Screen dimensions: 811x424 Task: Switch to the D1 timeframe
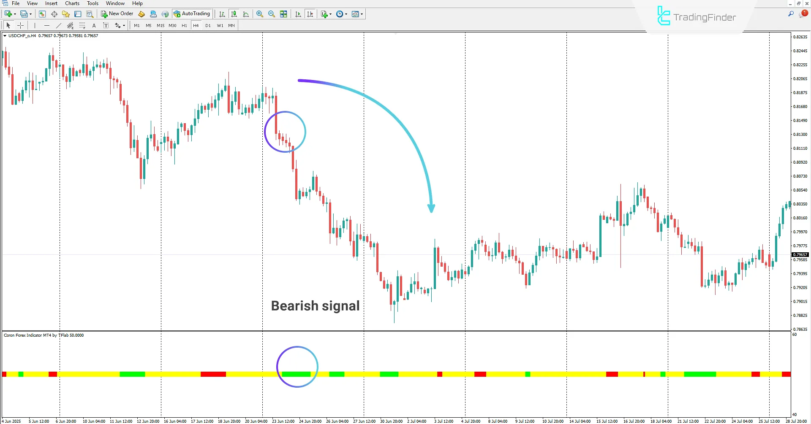point(208,26)
